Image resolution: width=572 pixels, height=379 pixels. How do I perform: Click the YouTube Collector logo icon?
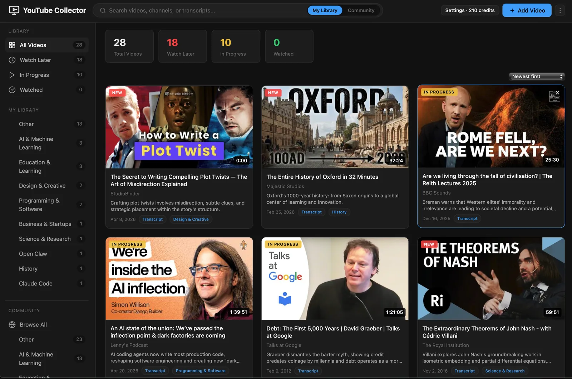(14, 10)
